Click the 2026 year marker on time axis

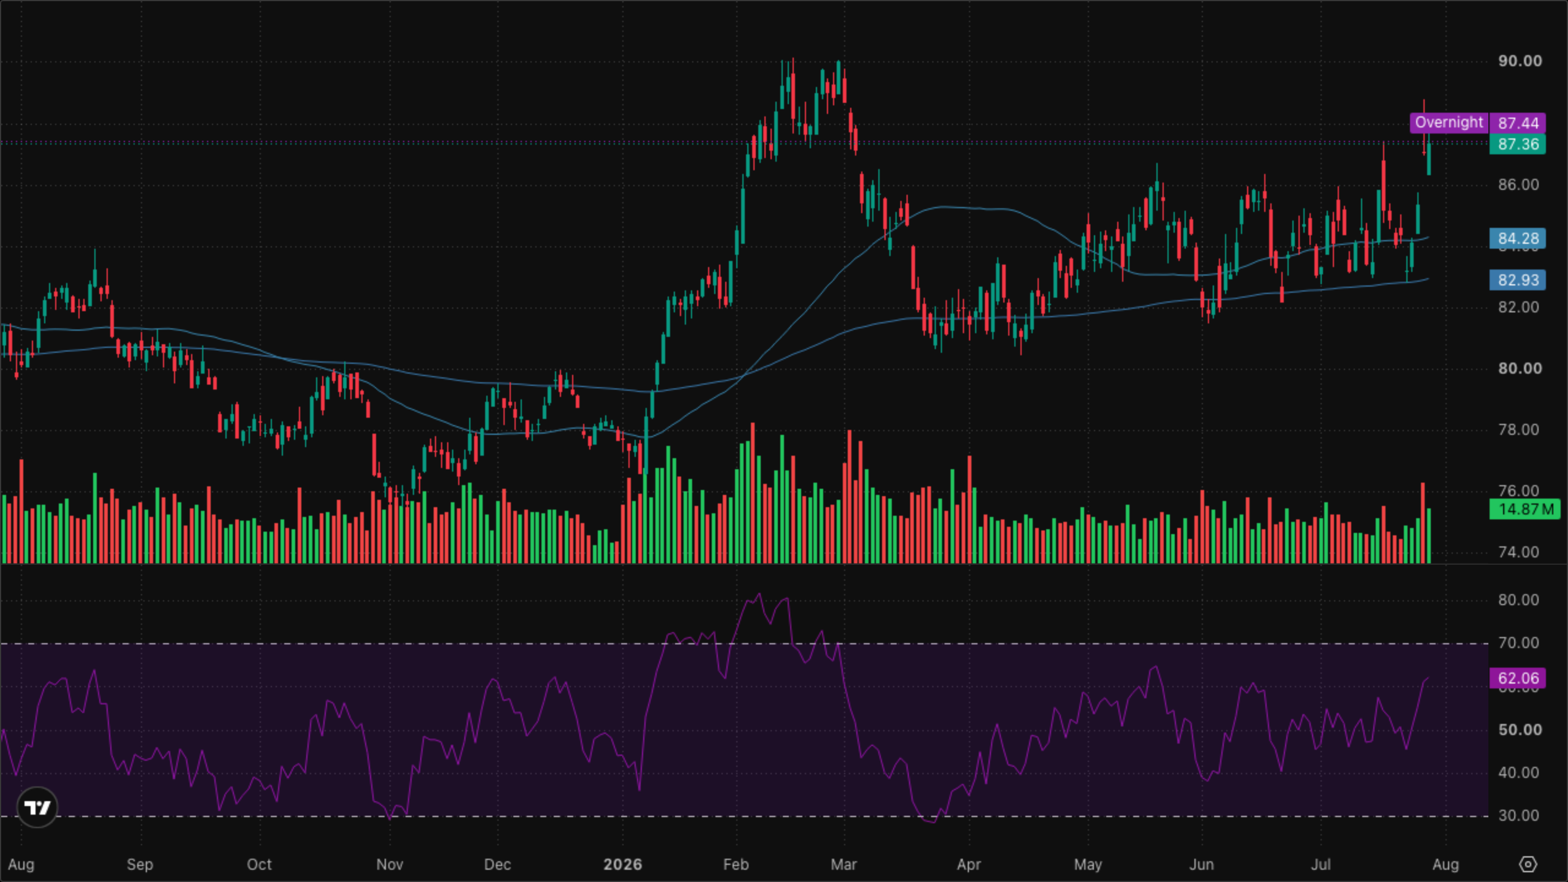point(623,864)
